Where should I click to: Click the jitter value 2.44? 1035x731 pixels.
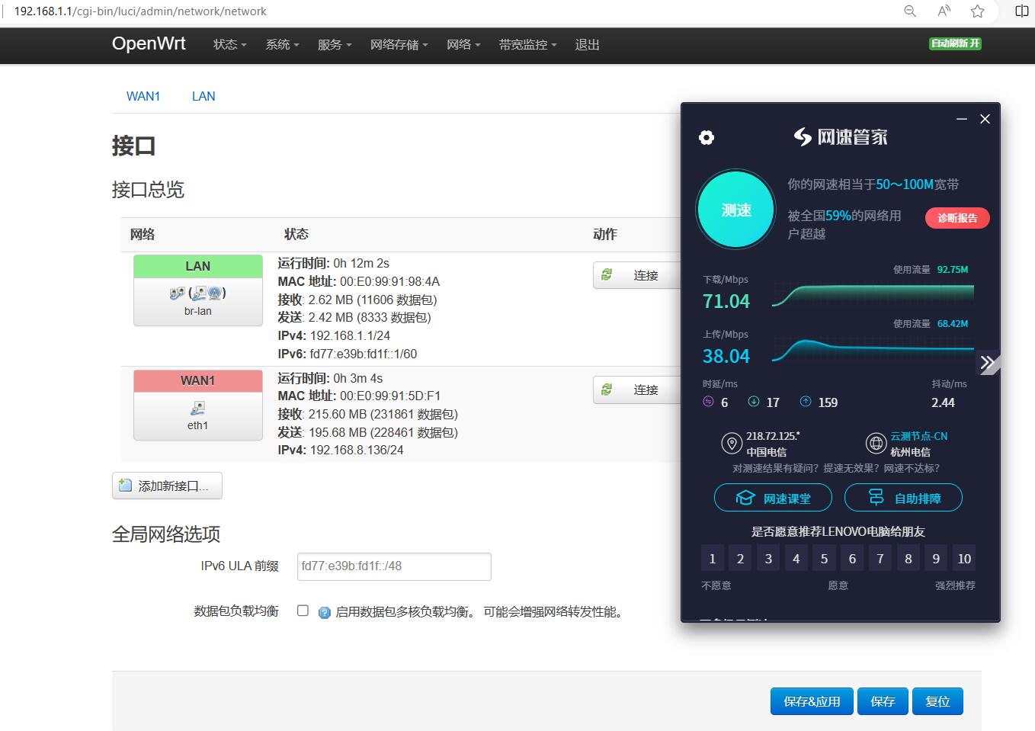943,402
